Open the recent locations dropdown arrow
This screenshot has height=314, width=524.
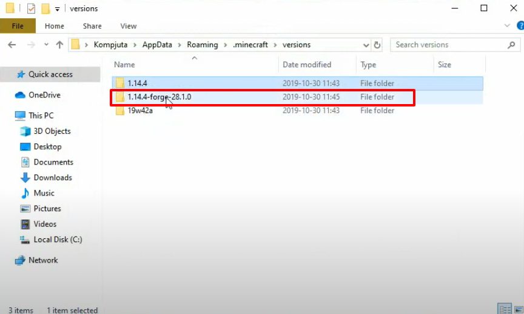coord(46,45)
